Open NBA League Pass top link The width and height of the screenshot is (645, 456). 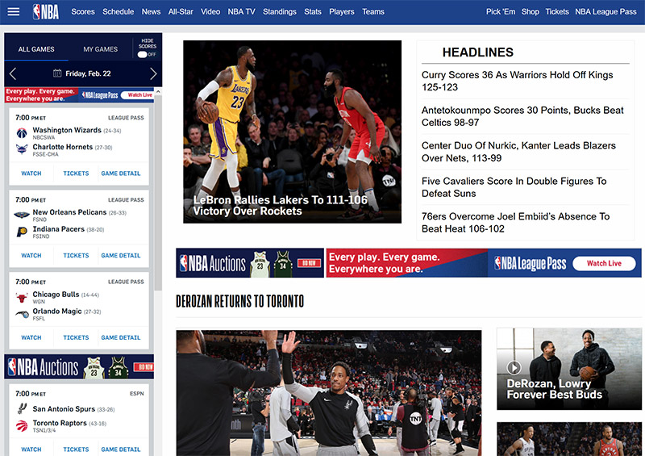tap(605, 12)
